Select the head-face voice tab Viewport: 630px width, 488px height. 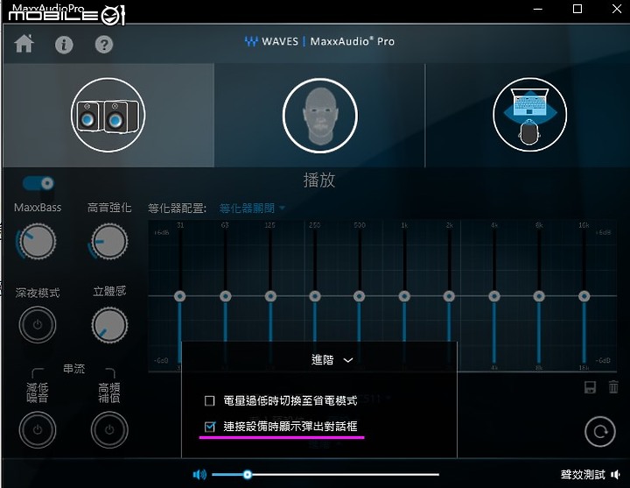[320, 116]
